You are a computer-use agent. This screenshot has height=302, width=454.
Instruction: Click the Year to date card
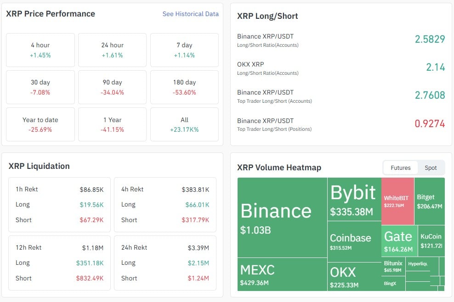[40, 124]
